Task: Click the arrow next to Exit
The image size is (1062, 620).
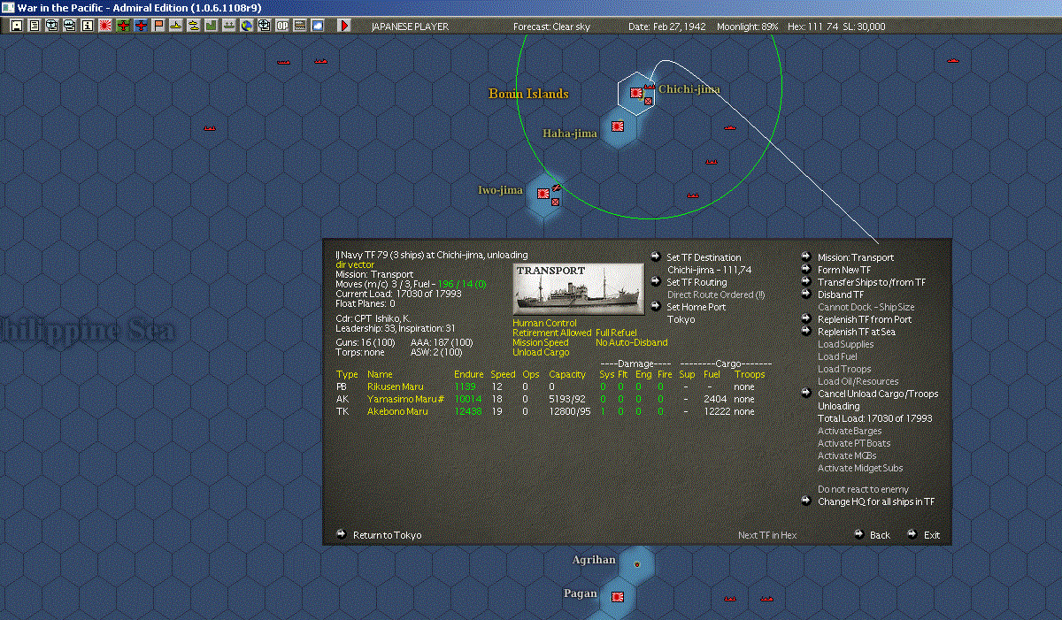Action: click(x=912, y=534)
